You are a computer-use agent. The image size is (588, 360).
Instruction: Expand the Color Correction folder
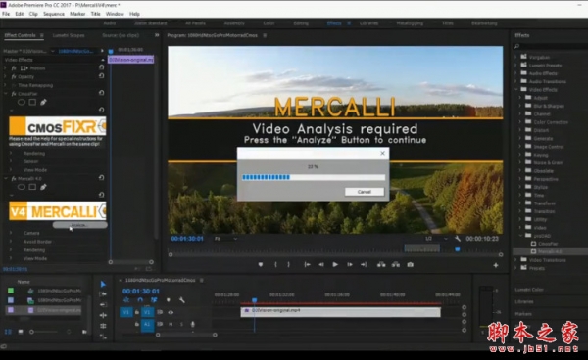coord(521,122)
